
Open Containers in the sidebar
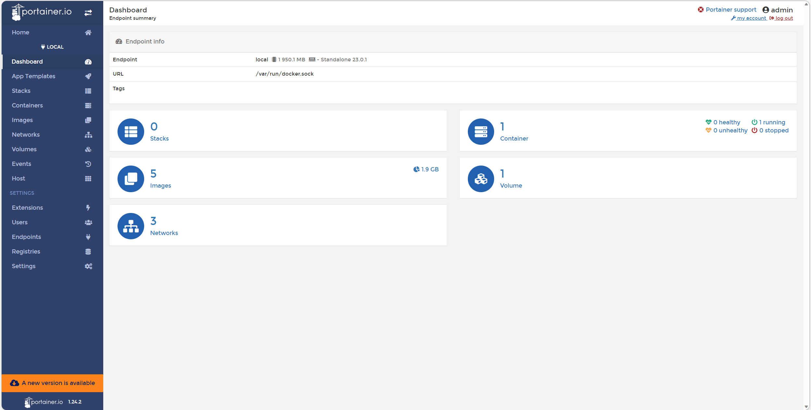coord(27,106)
